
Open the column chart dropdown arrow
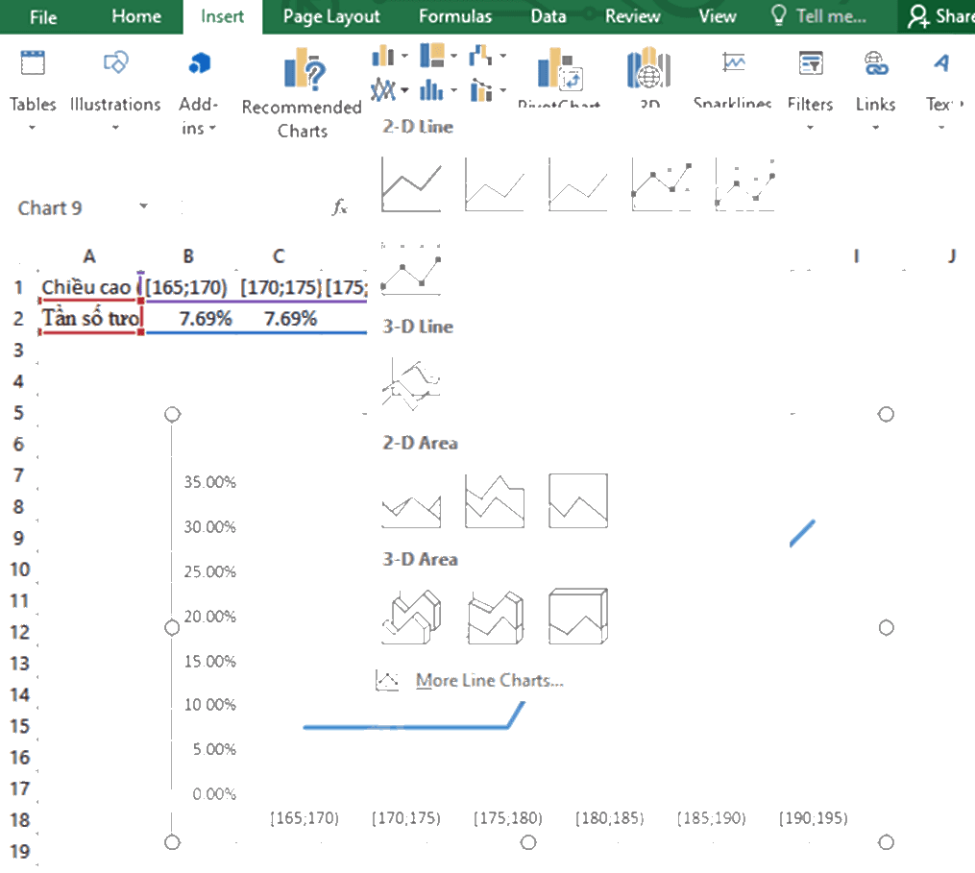[x=404, y=56]
